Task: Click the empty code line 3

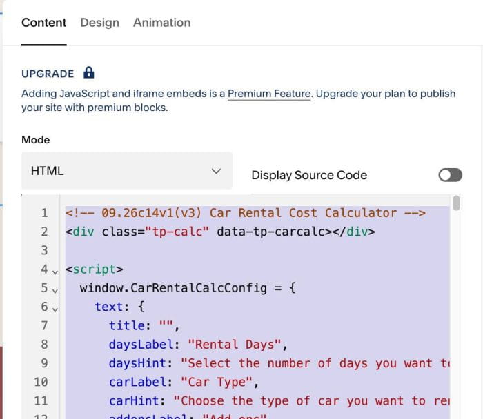Action: point(257,250)
